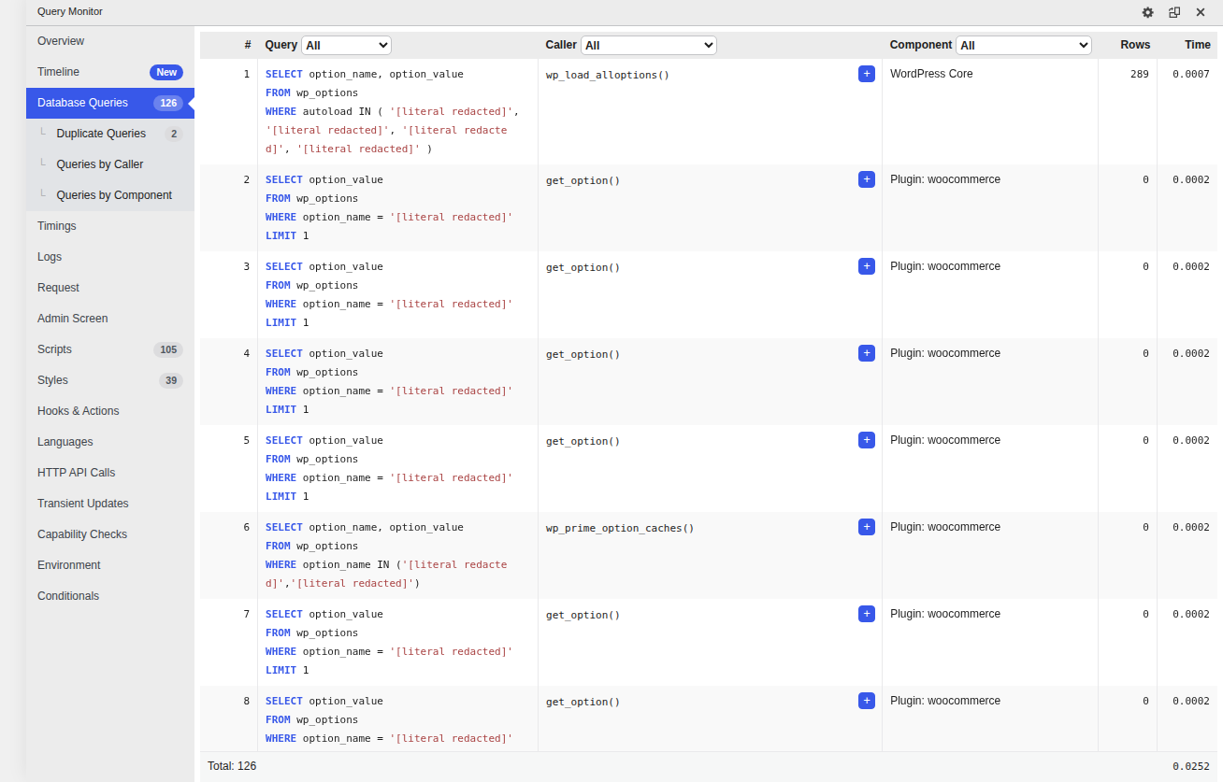1223x782 pixels.
Task: Click the wp_prime_option_caches() caller text
Action: point(620,528)
